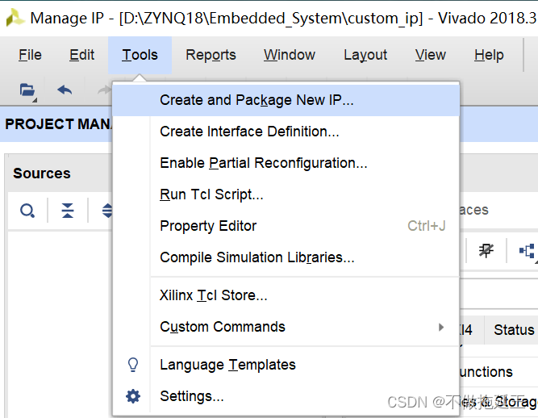Image resolution: width=538 pixels, height=418 pixels.
Task: Select Create and Package New IP
Action: (286, 100)
